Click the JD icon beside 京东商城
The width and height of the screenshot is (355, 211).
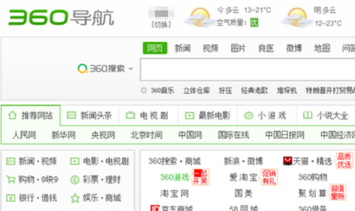tap(155, 208)
